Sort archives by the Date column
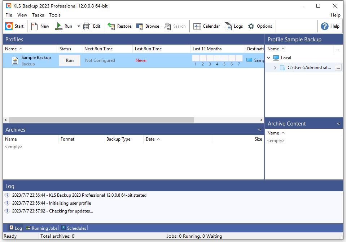346x242 pixels. tap(151, 139)
